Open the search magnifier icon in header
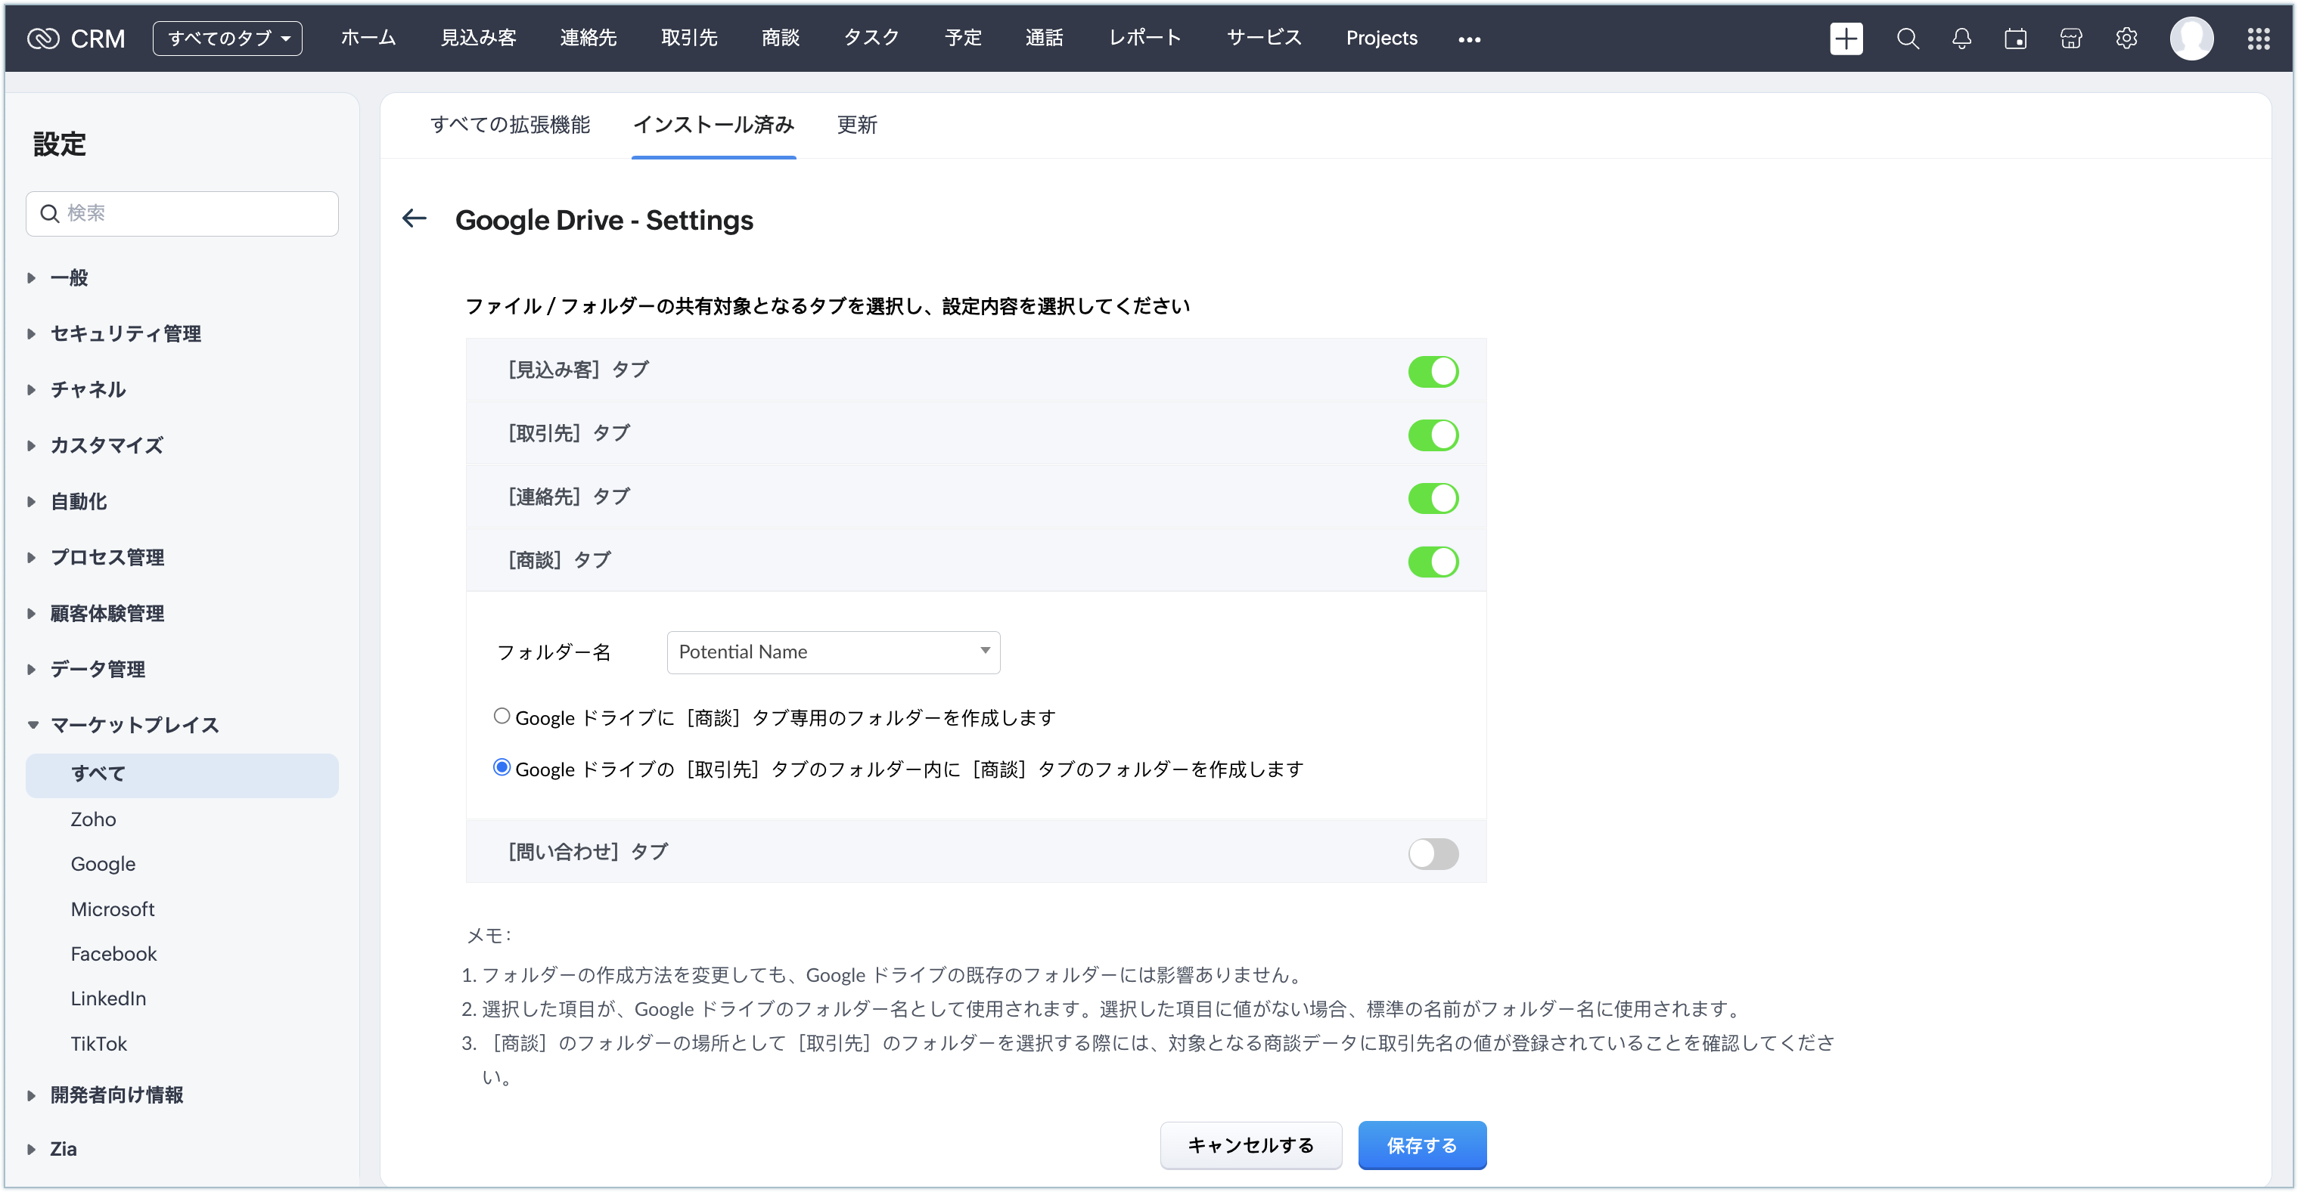Image resolution: width=2298 pixels, height=1192 pixels. click(1907, 39)
